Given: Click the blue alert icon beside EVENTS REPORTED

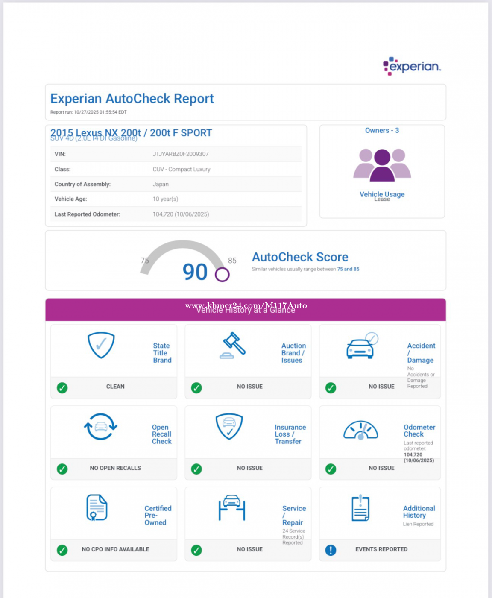Looking at the screenshot, I should pos(331,550).
